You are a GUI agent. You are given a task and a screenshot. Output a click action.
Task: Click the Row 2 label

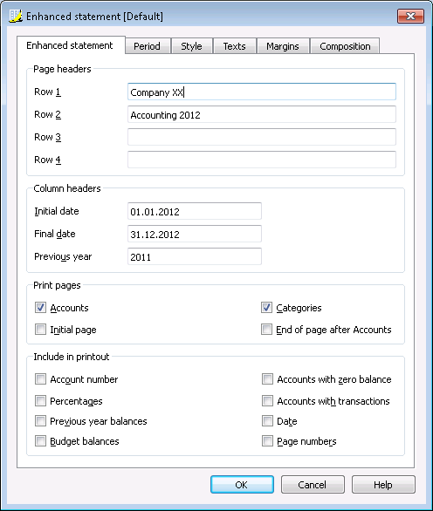click(x=48, y=114)
